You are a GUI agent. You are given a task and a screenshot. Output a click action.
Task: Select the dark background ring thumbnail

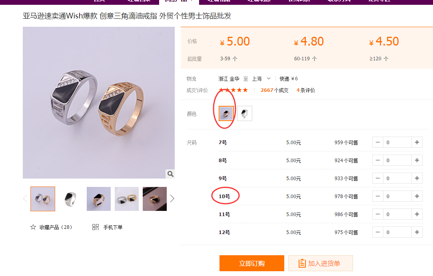155,199
